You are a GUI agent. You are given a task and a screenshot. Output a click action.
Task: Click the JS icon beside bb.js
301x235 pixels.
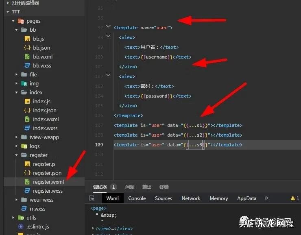click(27, 39)
